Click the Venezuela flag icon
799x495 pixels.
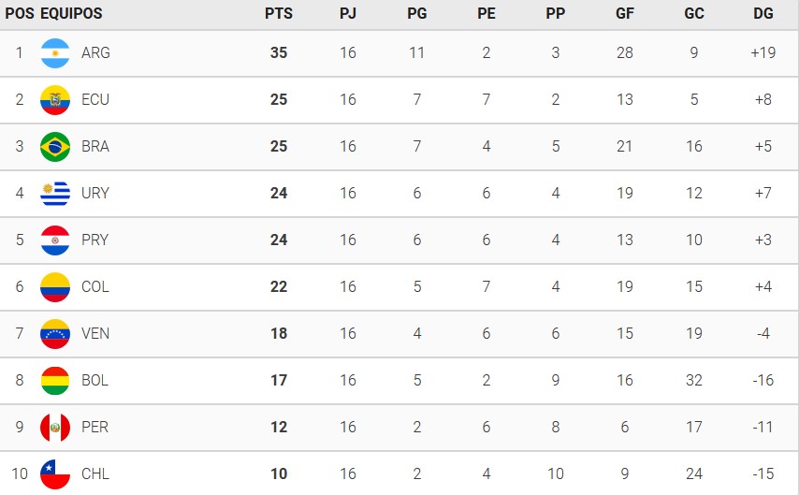click(x=55, y=334)
